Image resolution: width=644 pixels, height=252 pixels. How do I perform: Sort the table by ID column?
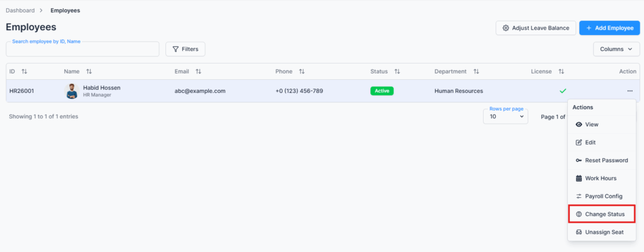(x=24, y=72)
